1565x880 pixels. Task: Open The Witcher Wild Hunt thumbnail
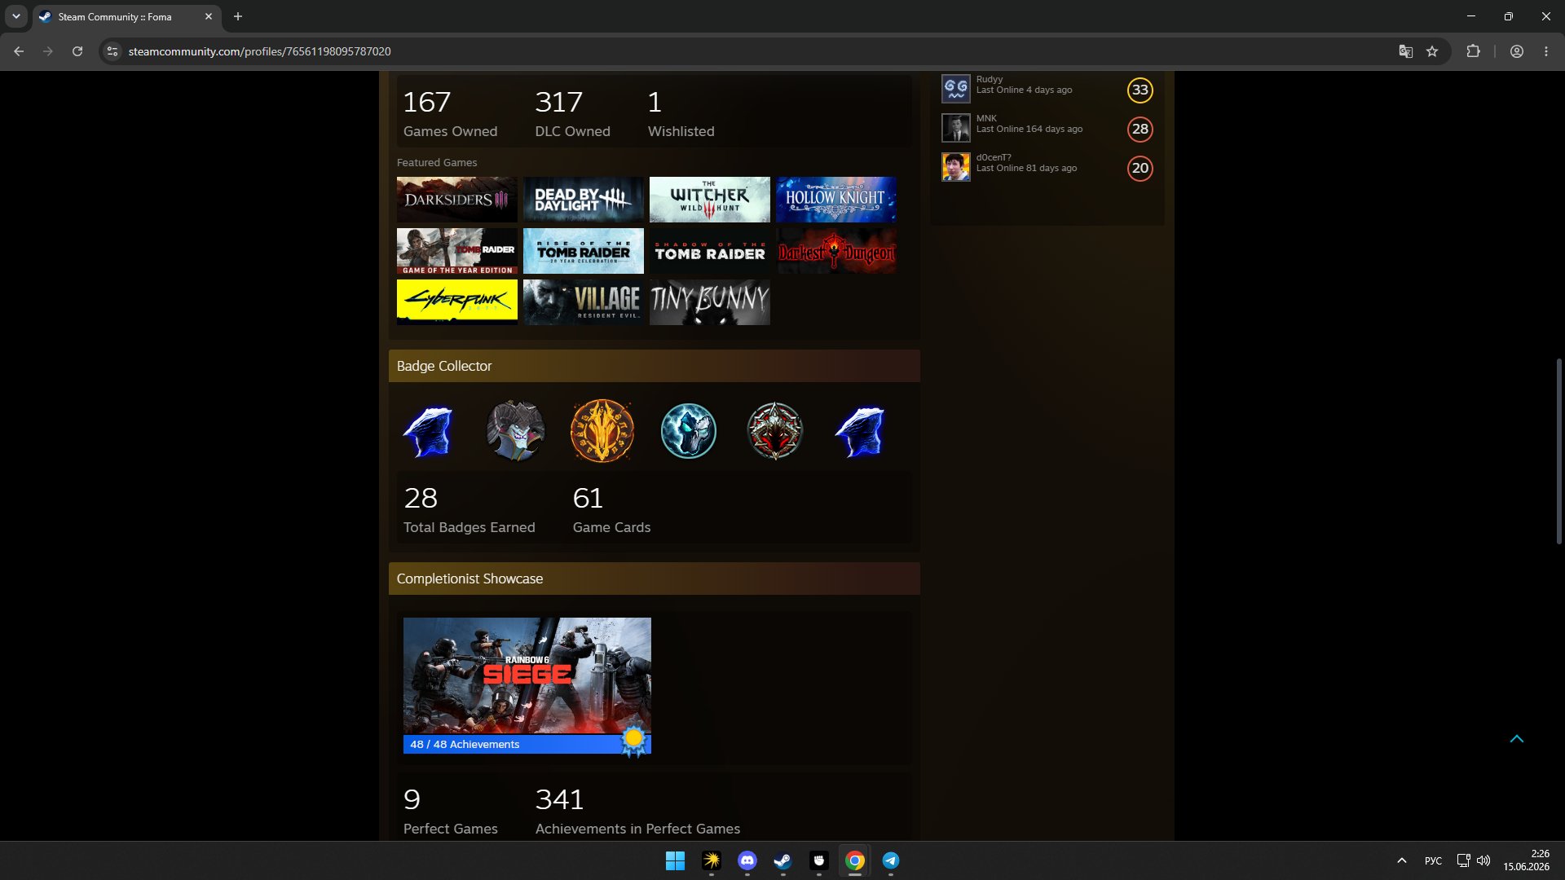710,200
